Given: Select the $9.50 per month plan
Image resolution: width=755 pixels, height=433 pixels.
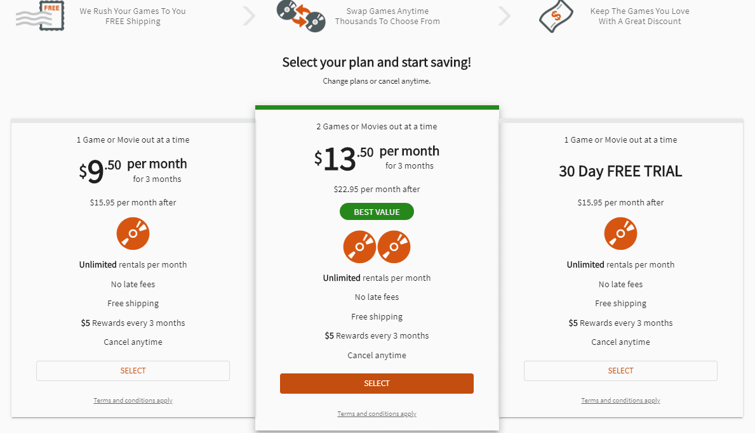Looking at the screenshot, I should (133, 370).
